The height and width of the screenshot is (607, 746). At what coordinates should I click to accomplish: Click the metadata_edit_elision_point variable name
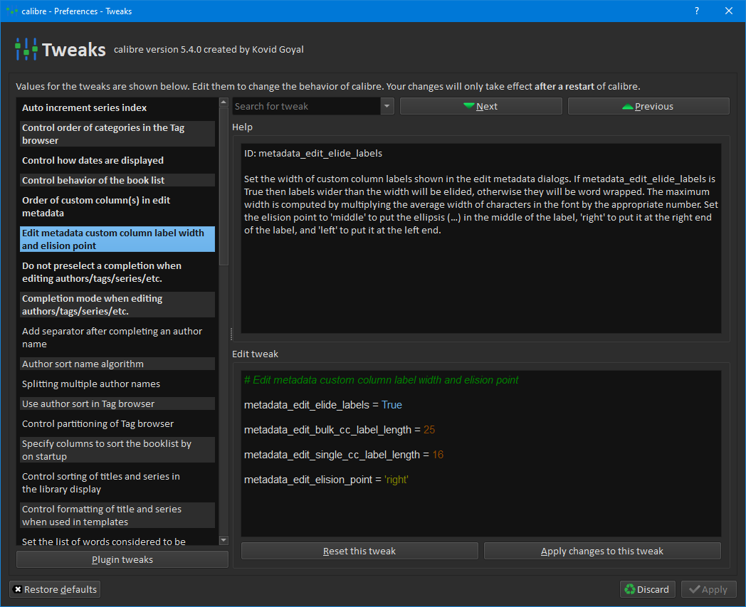[x=308, y=480]
